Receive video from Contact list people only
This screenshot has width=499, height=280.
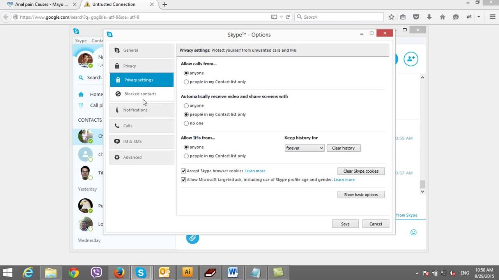(186, 115)
